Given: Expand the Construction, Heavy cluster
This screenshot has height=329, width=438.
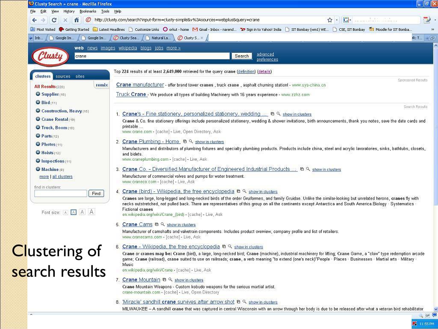Looking at the screenshot, I should coord(38,111).
